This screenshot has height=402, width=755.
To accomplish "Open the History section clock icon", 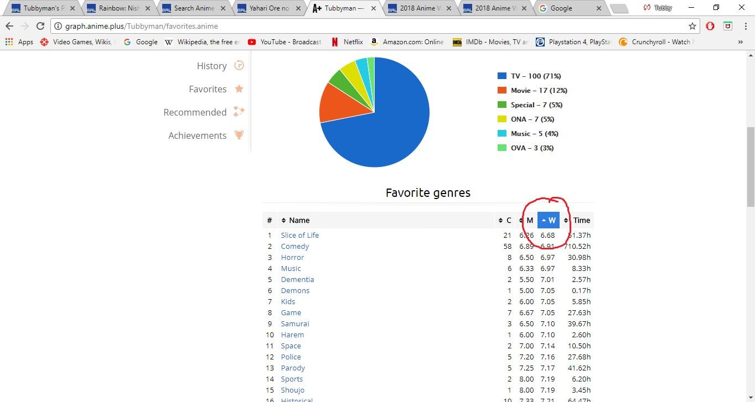I will [x=239, y=65].
